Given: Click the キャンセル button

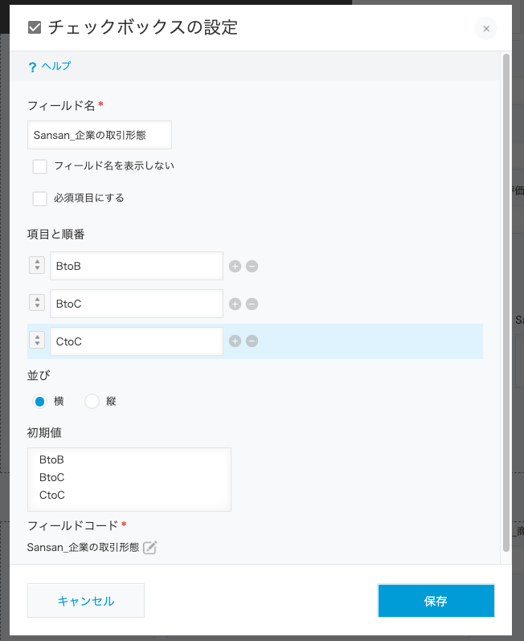Looking at the screenshot, I should [86, 601].
